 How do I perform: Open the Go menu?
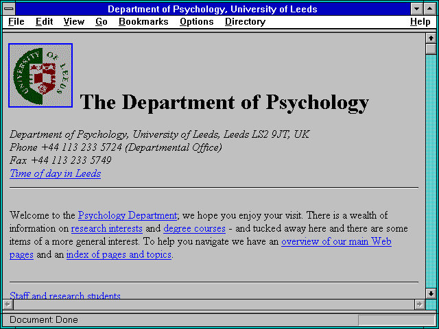click(x=102, y=22)
